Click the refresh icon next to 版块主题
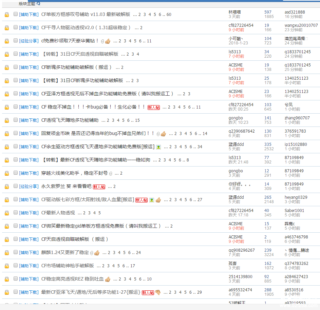This screenshot has height=310, width=320. pyautogui.click(x=38, y=3)
